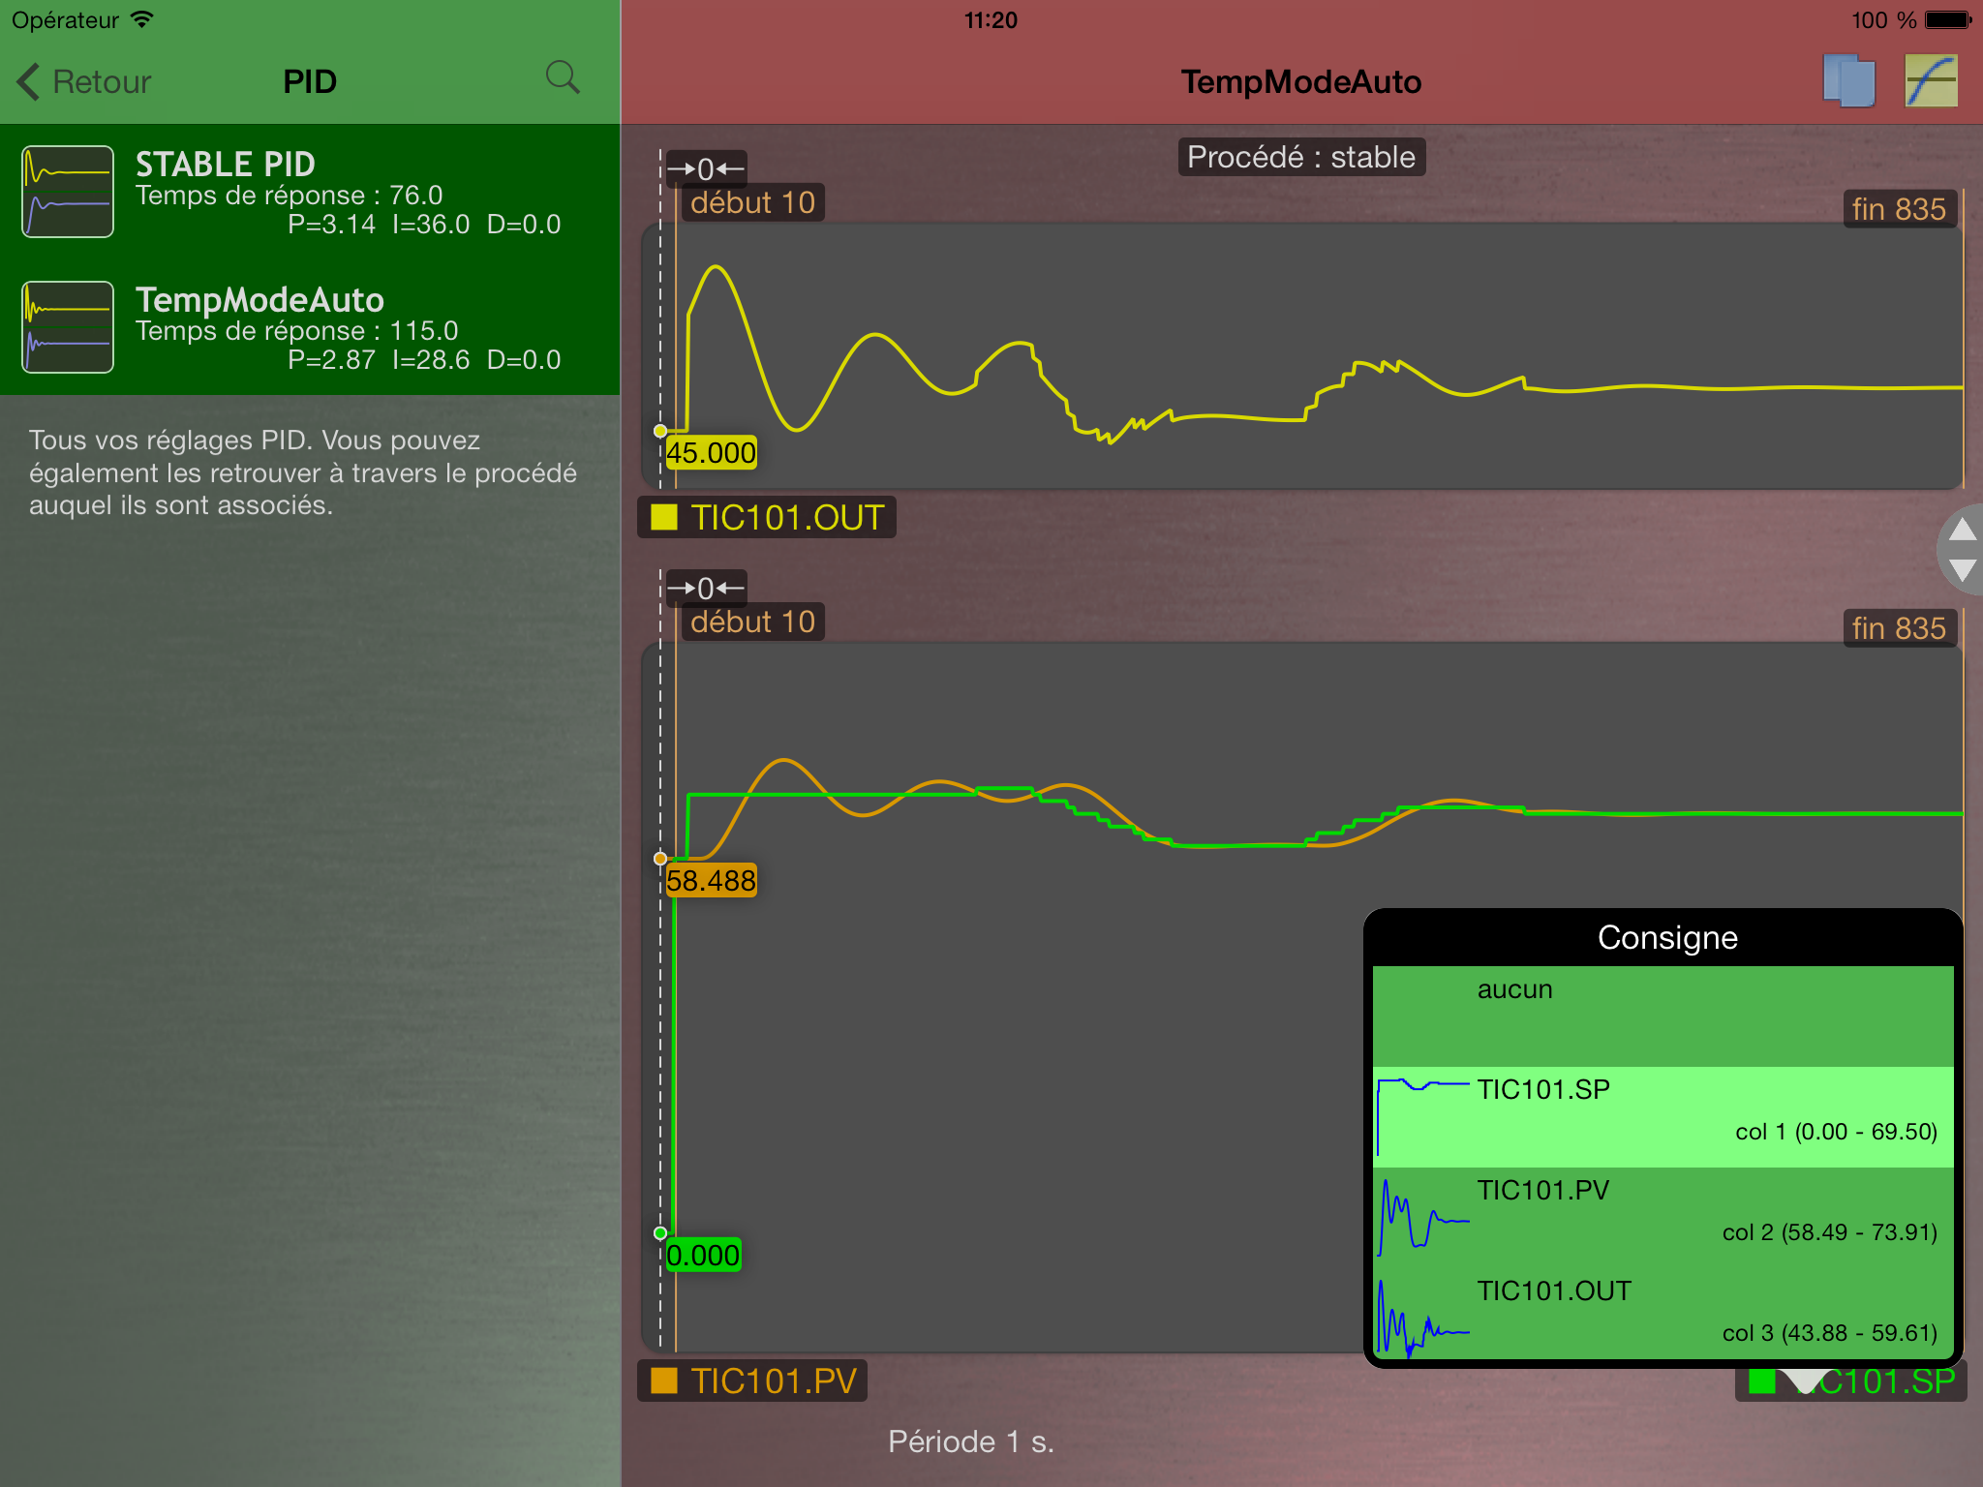Select the fin 835 marker on upper chart

click(x=1899, y=209)
